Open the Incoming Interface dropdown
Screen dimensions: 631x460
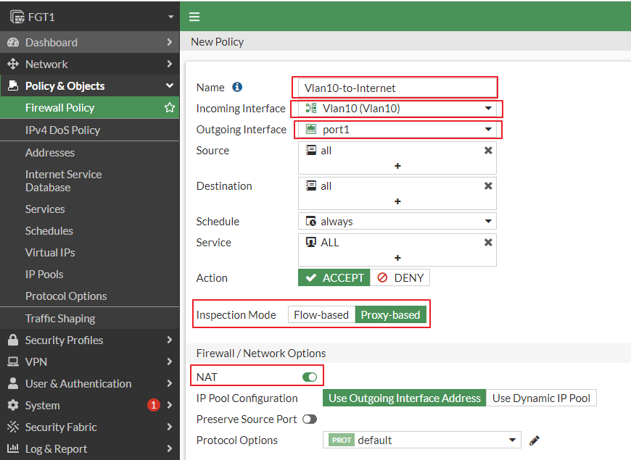[x=397, y=108]
